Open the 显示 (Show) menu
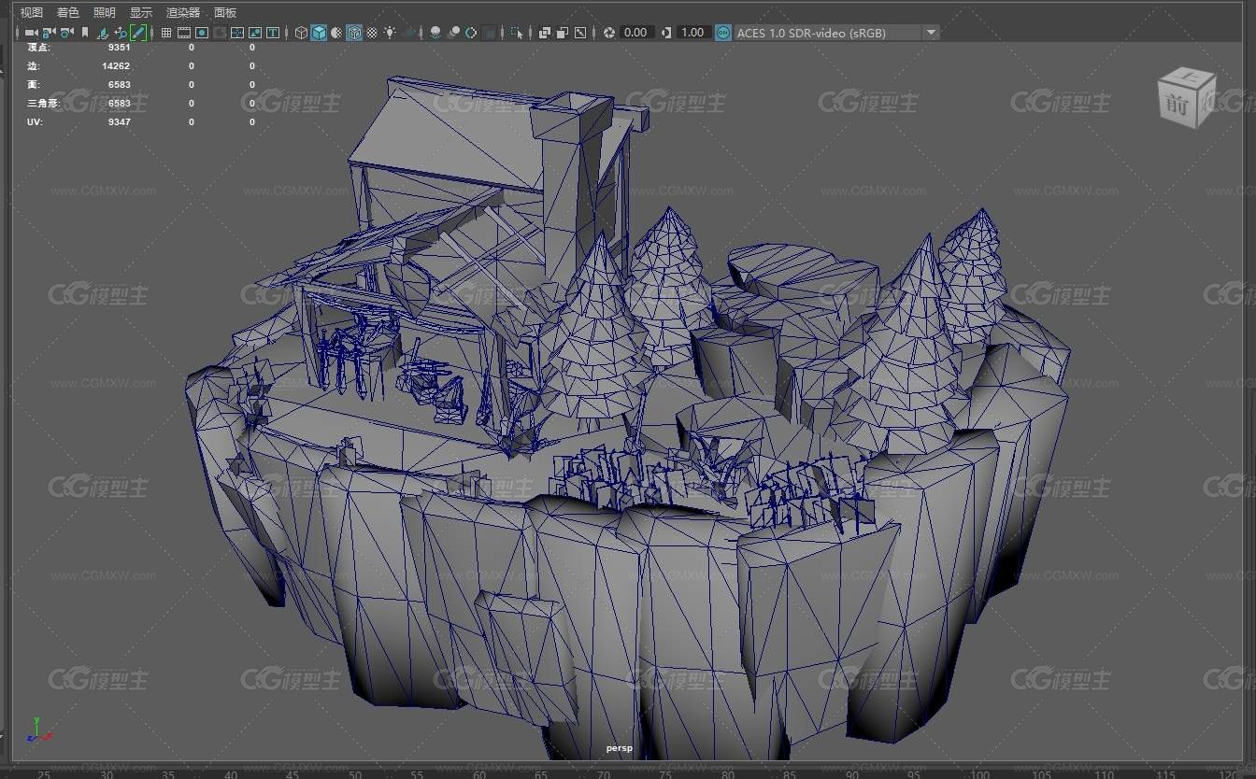Screen dimensions: 1256x779 point(141,12)
